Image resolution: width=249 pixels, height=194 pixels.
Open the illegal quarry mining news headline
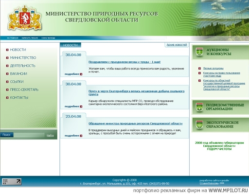coord(137,93)
